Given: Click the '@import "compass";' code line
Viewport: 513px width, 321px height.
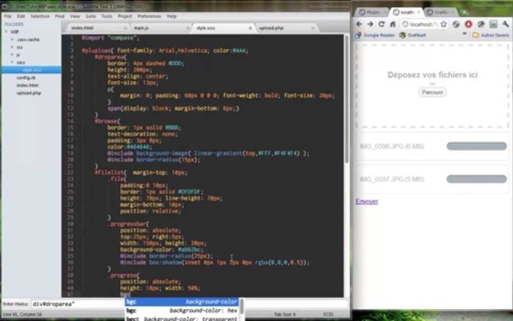Looking at the screenshot, I should [110, 38].
